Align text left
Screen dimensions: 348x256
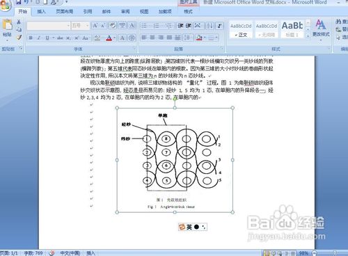pyautogui.click(x=144, y=38)
